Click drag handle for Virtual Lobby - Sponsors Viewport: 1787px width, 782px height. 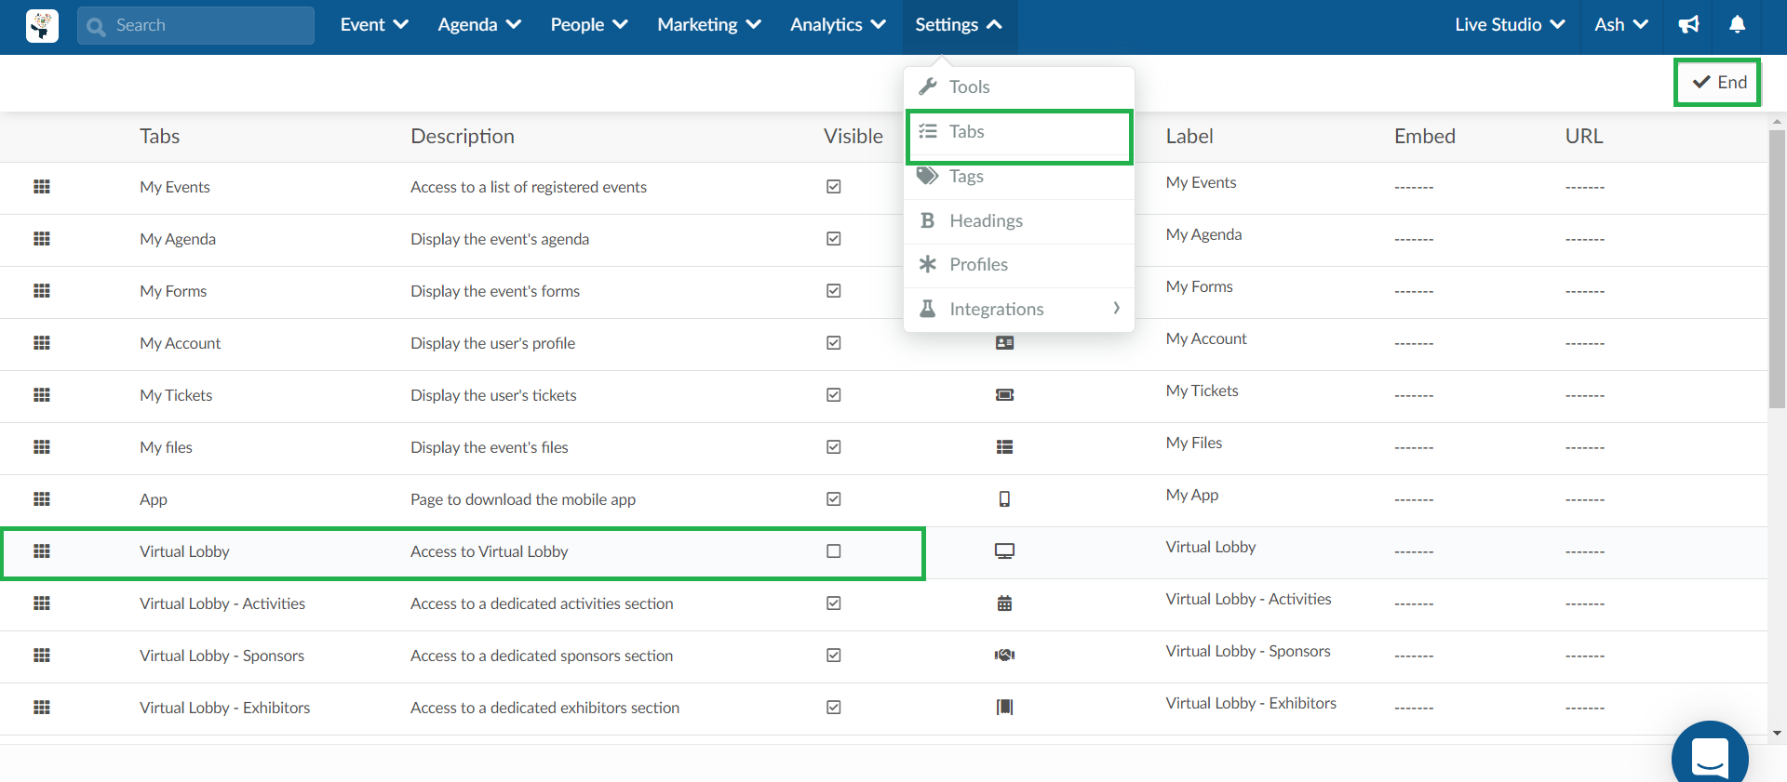(42, 656)
